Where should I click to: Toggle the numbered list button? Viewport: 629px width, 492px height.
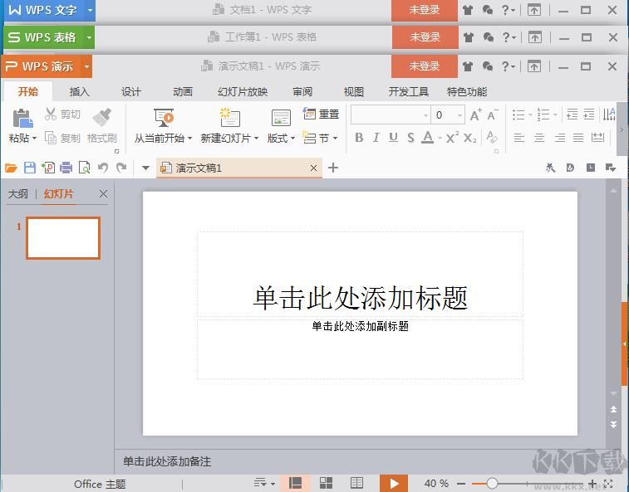coord(543,115)
